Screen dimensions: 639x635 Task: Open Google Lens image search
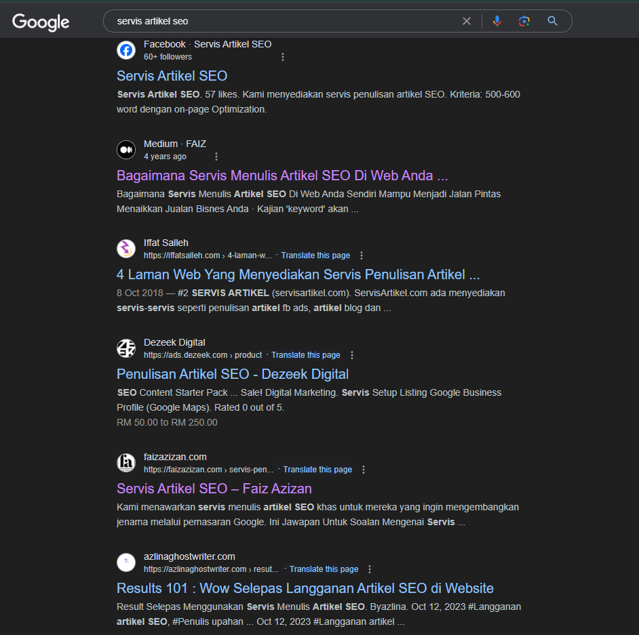tap(524, 21)
